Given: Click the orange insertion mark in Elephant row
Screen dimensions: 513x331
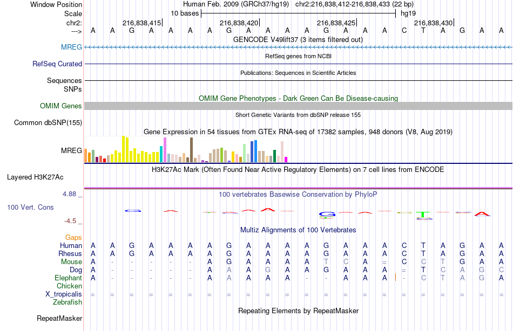Looking at the screenshot, I should tap(396, 277).
